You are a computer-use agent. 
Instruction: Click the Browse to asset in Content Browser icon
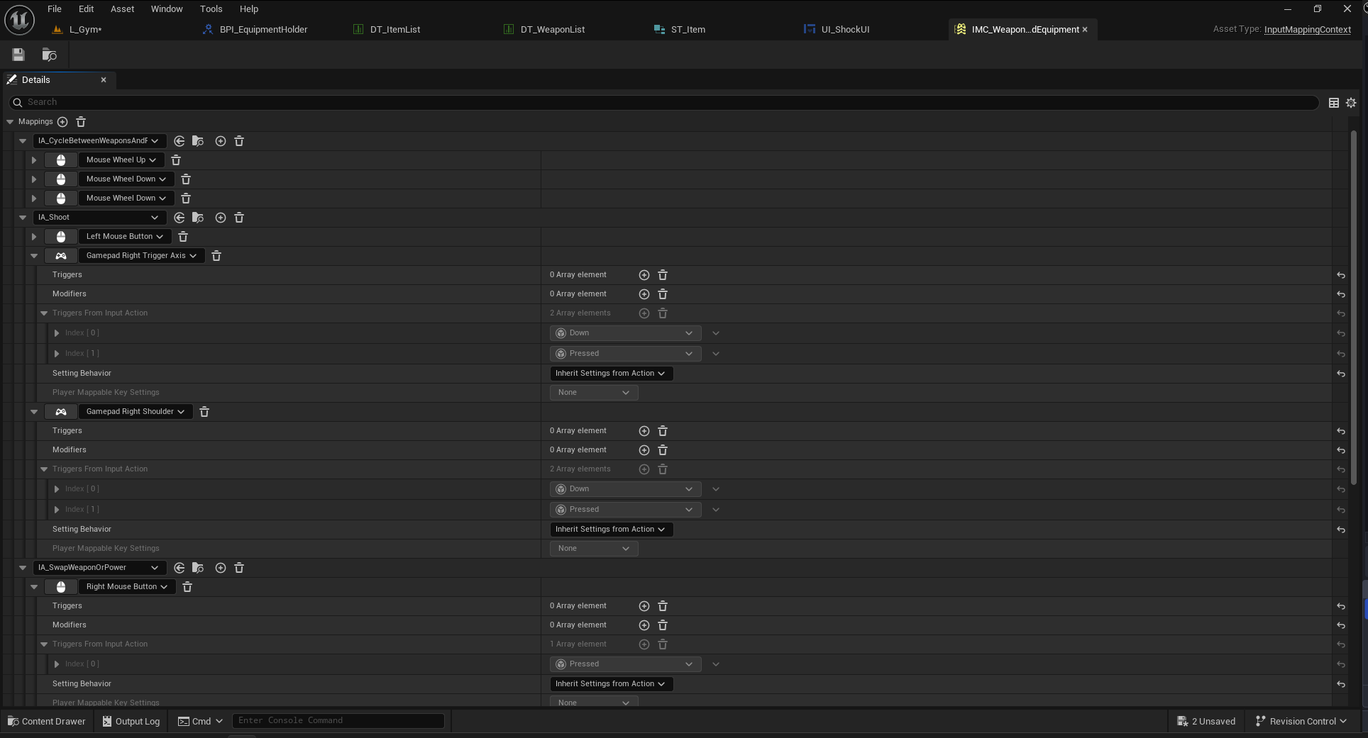[49, 55]
